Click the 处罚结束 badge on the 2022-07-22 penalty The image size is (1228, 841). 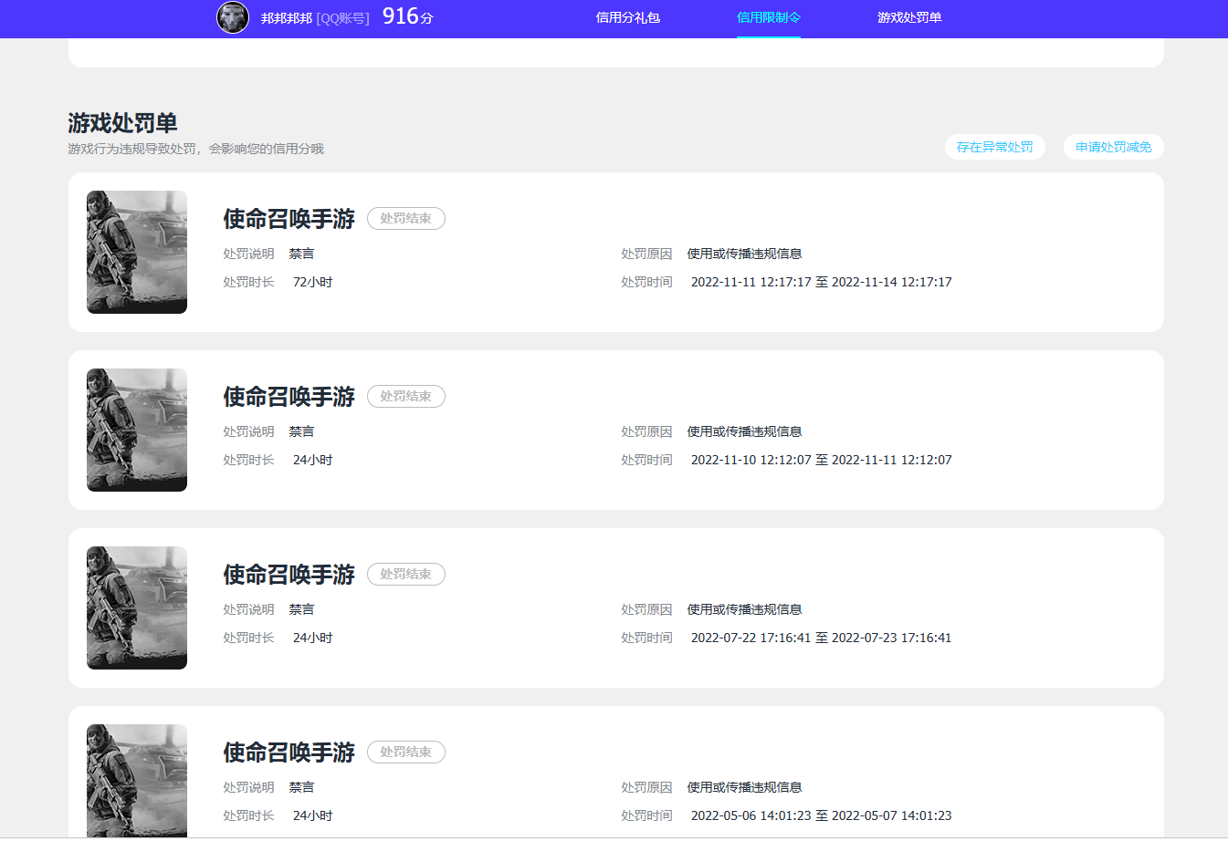click(406, 575)
